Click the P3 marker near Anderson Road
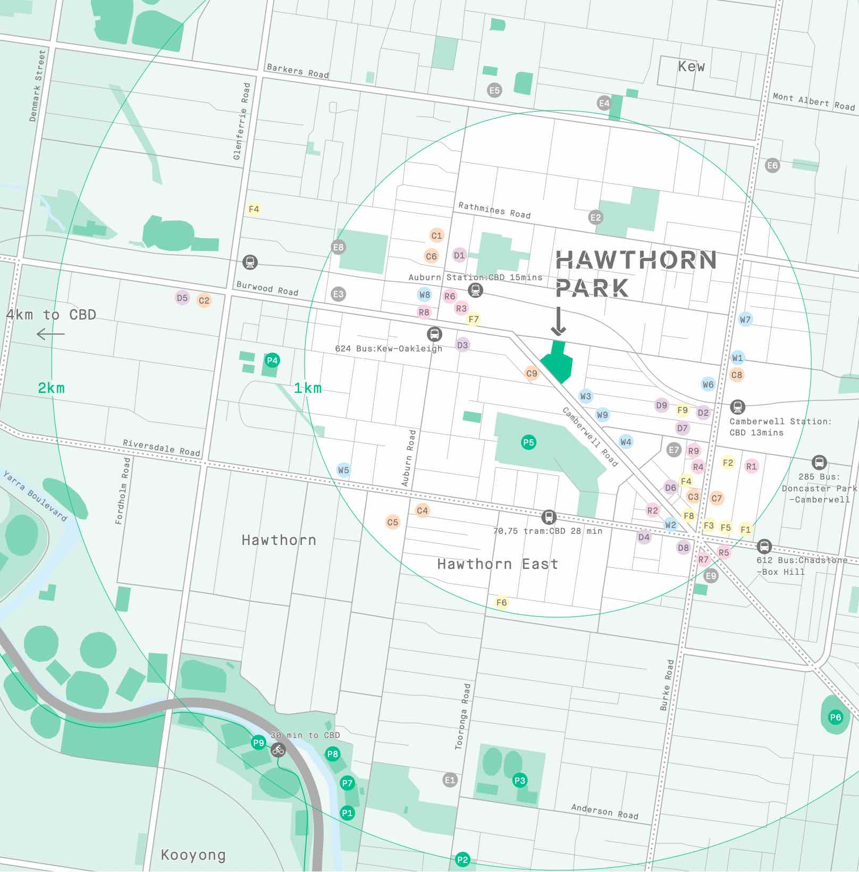The height and width of the screenshot is (872, 859). [x=519, y=781]
